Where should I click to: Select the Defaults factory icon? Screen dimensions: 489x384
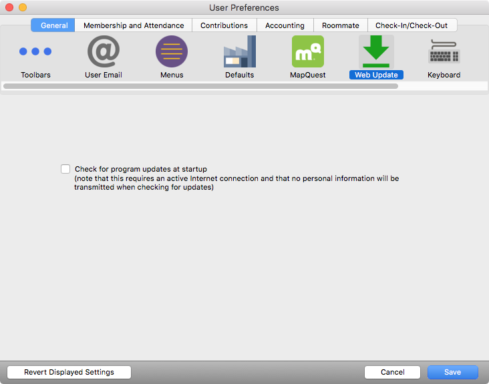point(239,52)
